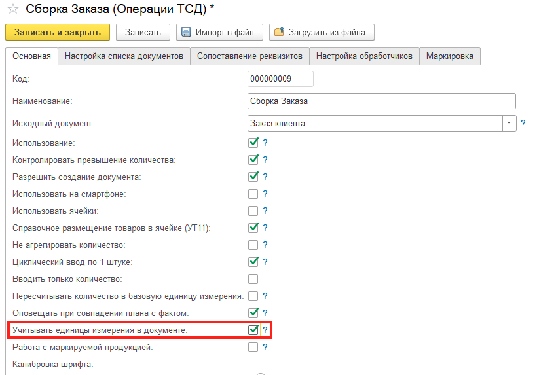Click the Код field with 000000009

point(280,79)
